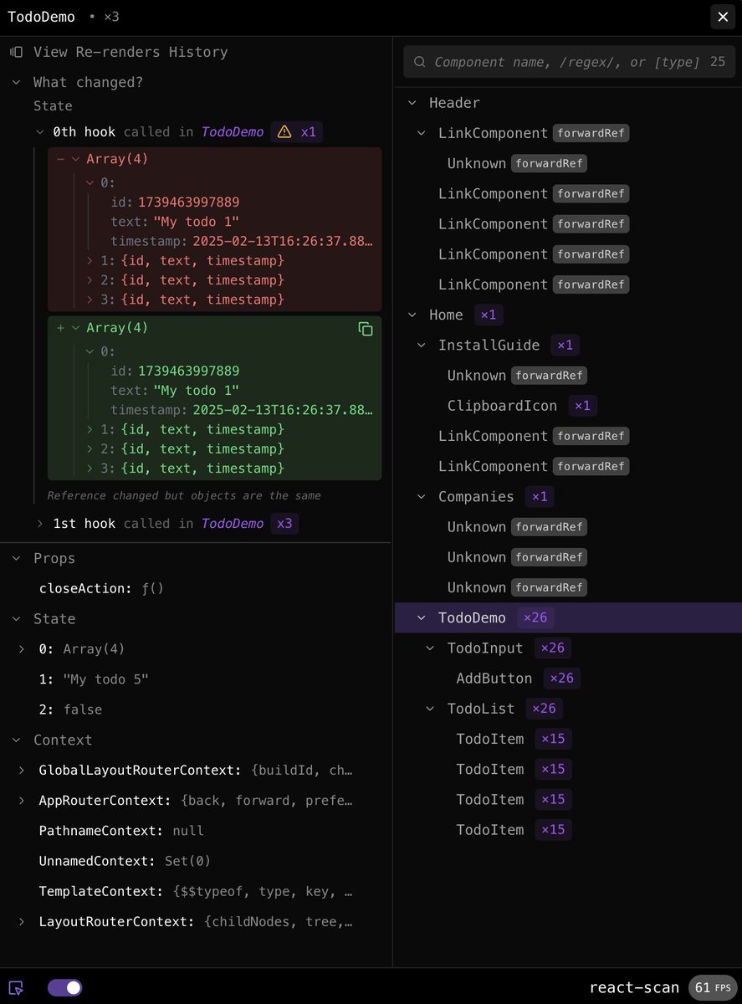Click the 61 FPS meter
Viewport: 742px width, 1004px height.
(713, 987)
